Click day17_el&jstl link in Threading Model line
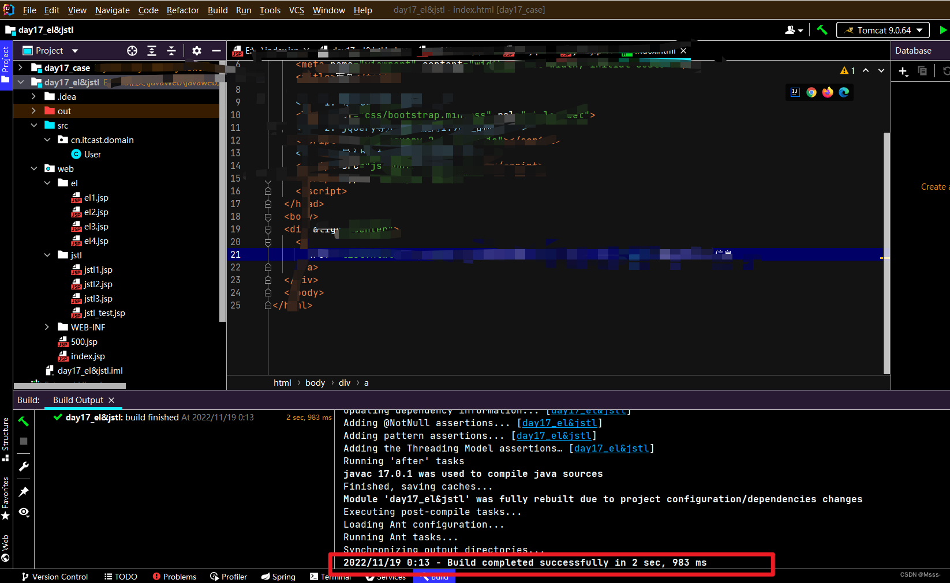This screenshot has width=950, height=583. tap(611, 448)
